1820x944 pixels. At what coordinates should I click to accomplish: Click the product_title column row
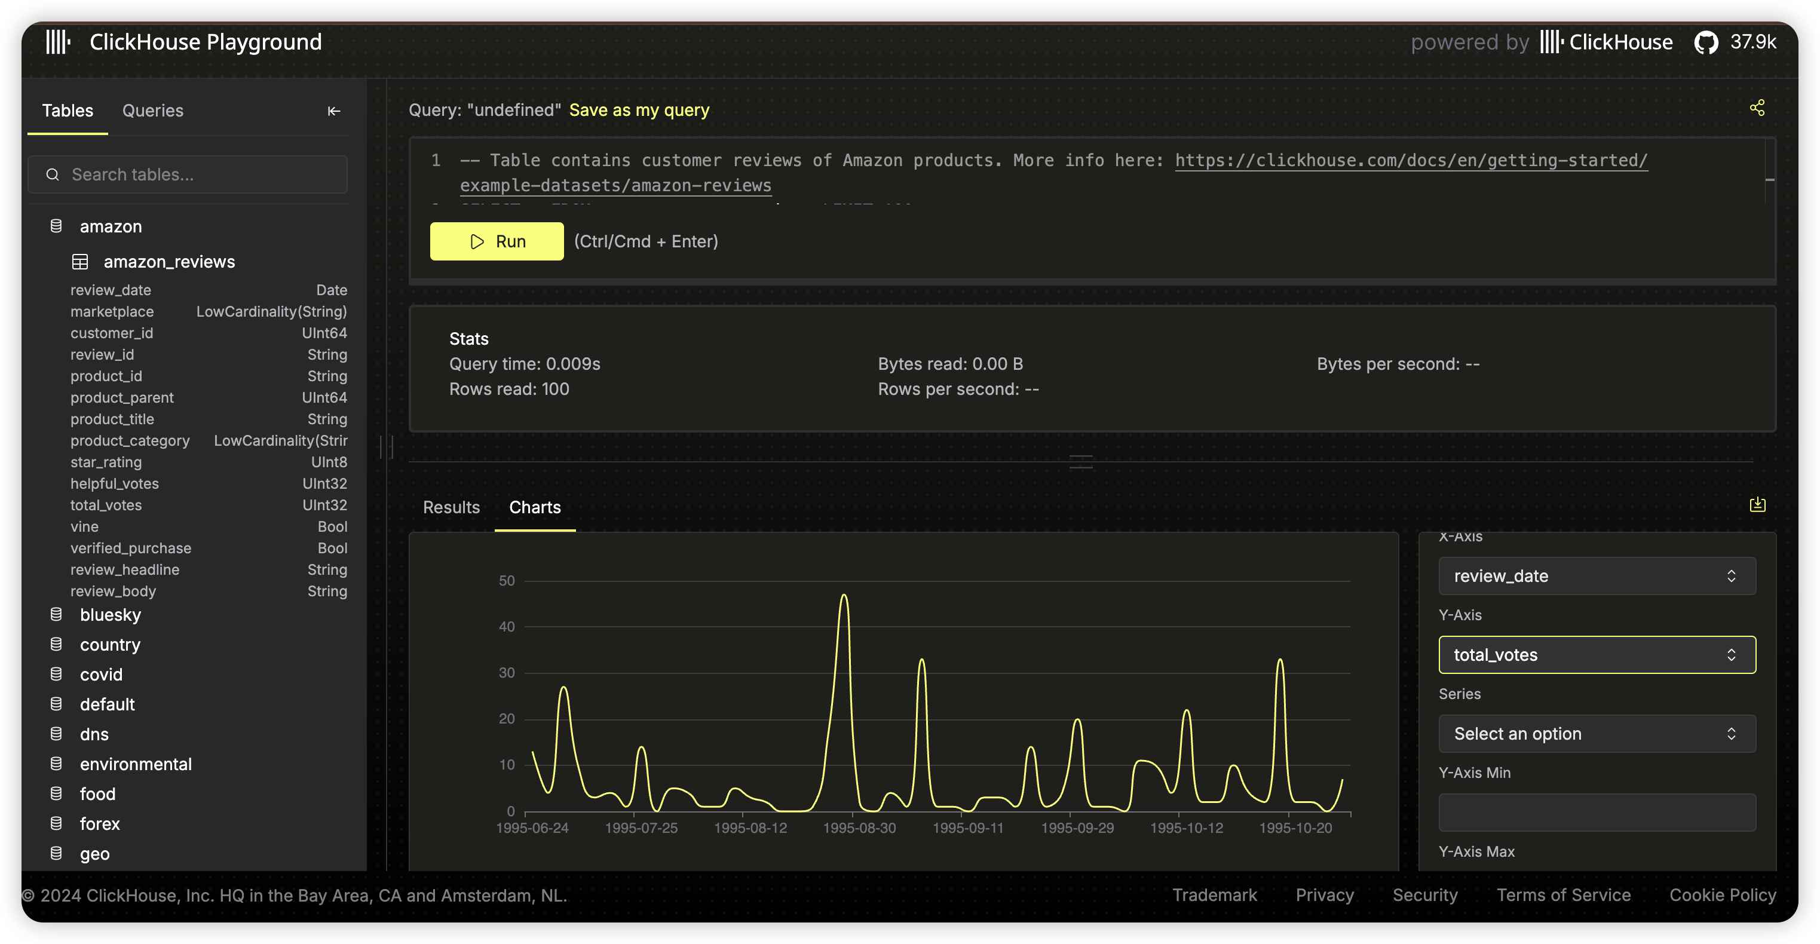pos(209,419)
